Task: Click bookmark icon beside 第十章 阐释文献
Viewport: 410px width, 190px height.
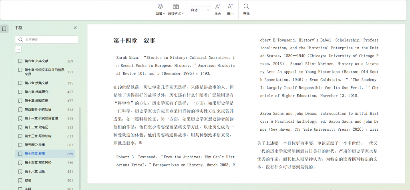Action: 20,101
